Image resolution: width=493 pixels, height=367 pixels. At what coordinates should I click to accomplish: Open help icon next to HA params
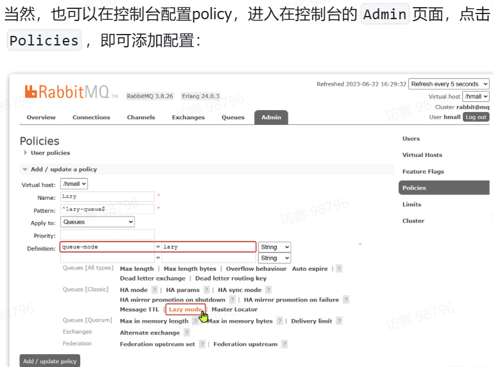point(207,290)
